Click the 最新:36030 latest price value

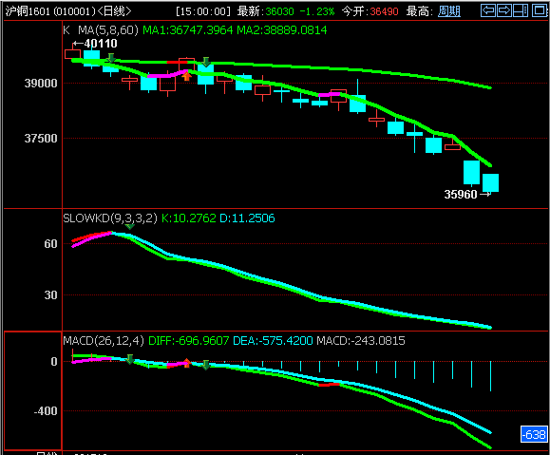click(266, 11)
